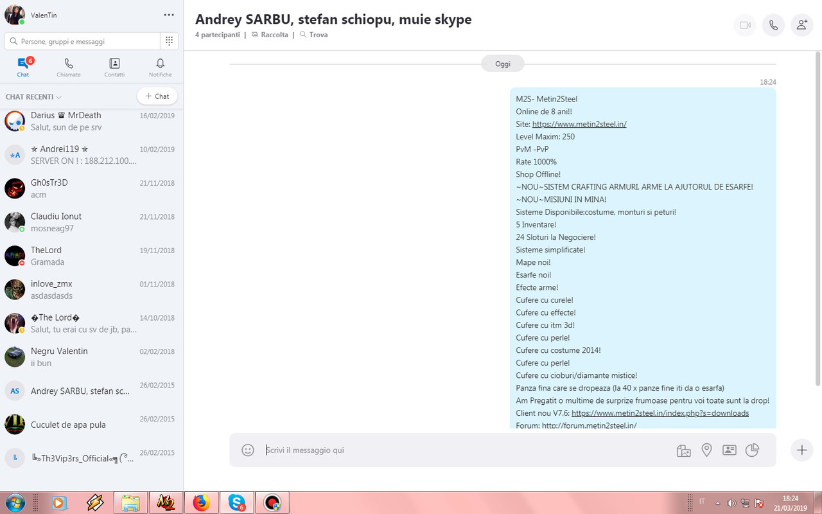Viewport: 822px width, 514px height.
Task: Open the taskbar clock showing 18:24
Action: pyautogui.click(x=791, y=502)
